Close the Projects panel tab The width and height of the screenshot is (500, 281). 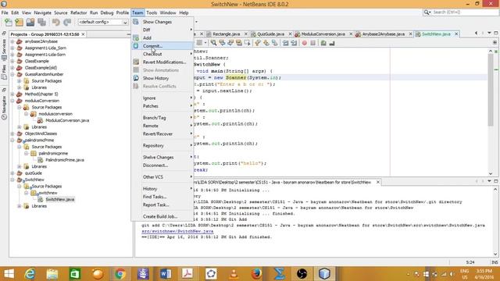pyautogui.click(x=84, y=34)
